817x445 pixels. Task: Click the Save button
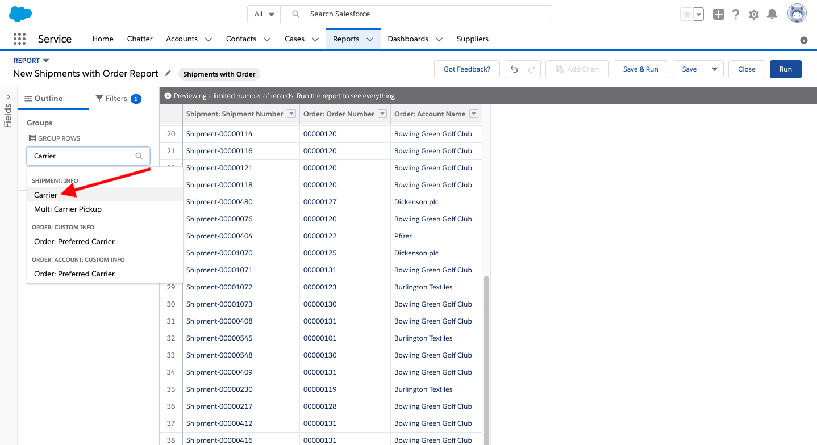(689, 69)
